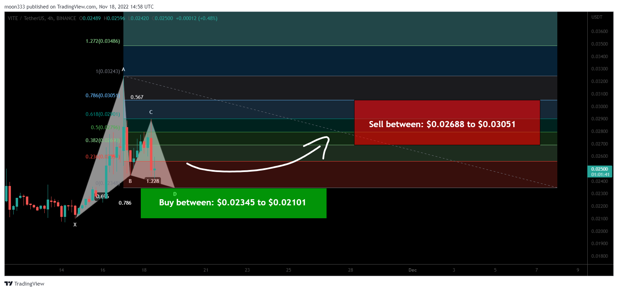Click 0.01800 on the price scale

600,256
